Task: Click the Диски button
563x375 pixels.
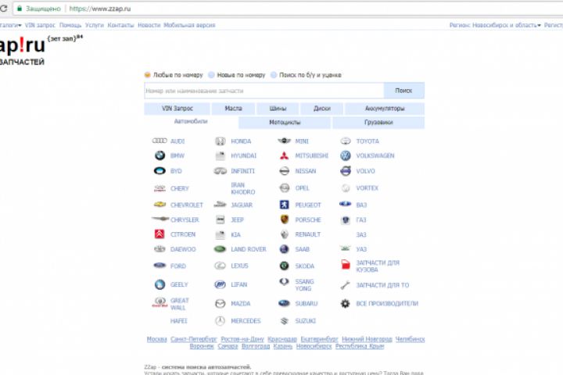Action: [321, 109]
